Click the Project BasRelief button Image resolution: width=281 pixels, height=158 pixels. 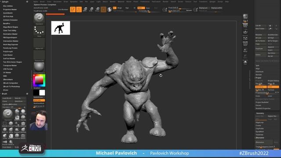pos(262,102)
